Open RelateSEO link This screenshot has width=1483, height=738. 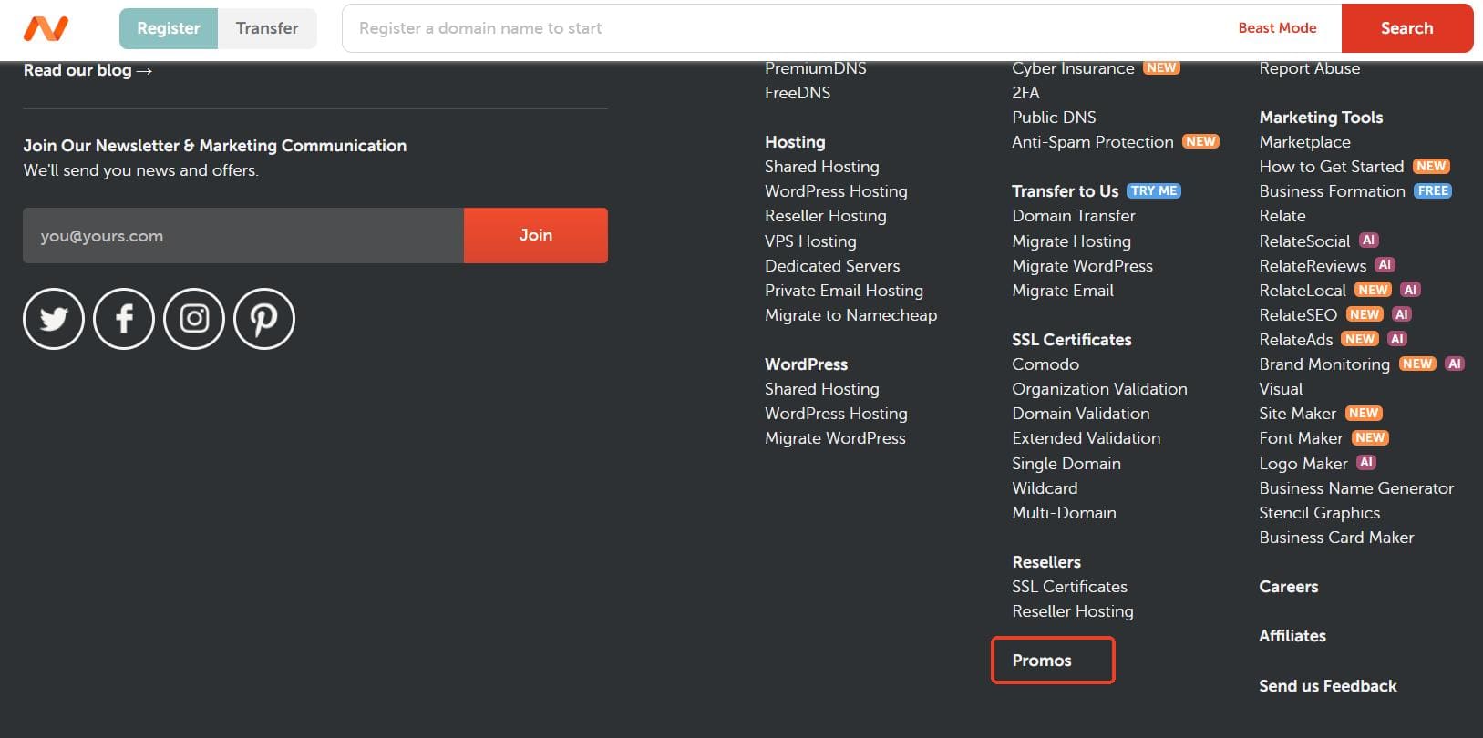1298,315
